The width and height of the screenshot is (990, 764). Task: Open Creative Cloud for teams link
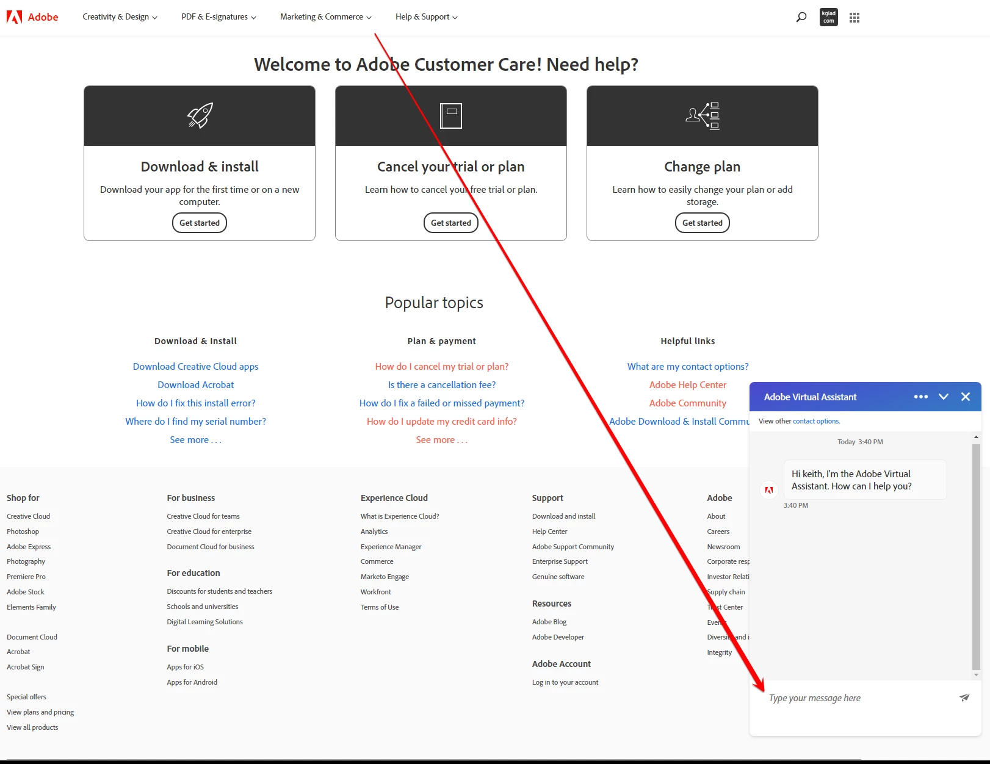pyautogui.click(x=203, y=516)
